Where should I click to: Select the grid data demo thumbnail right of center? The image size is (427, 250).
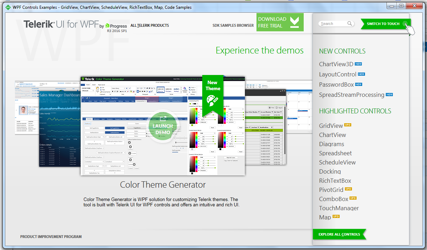click(265, 127)
